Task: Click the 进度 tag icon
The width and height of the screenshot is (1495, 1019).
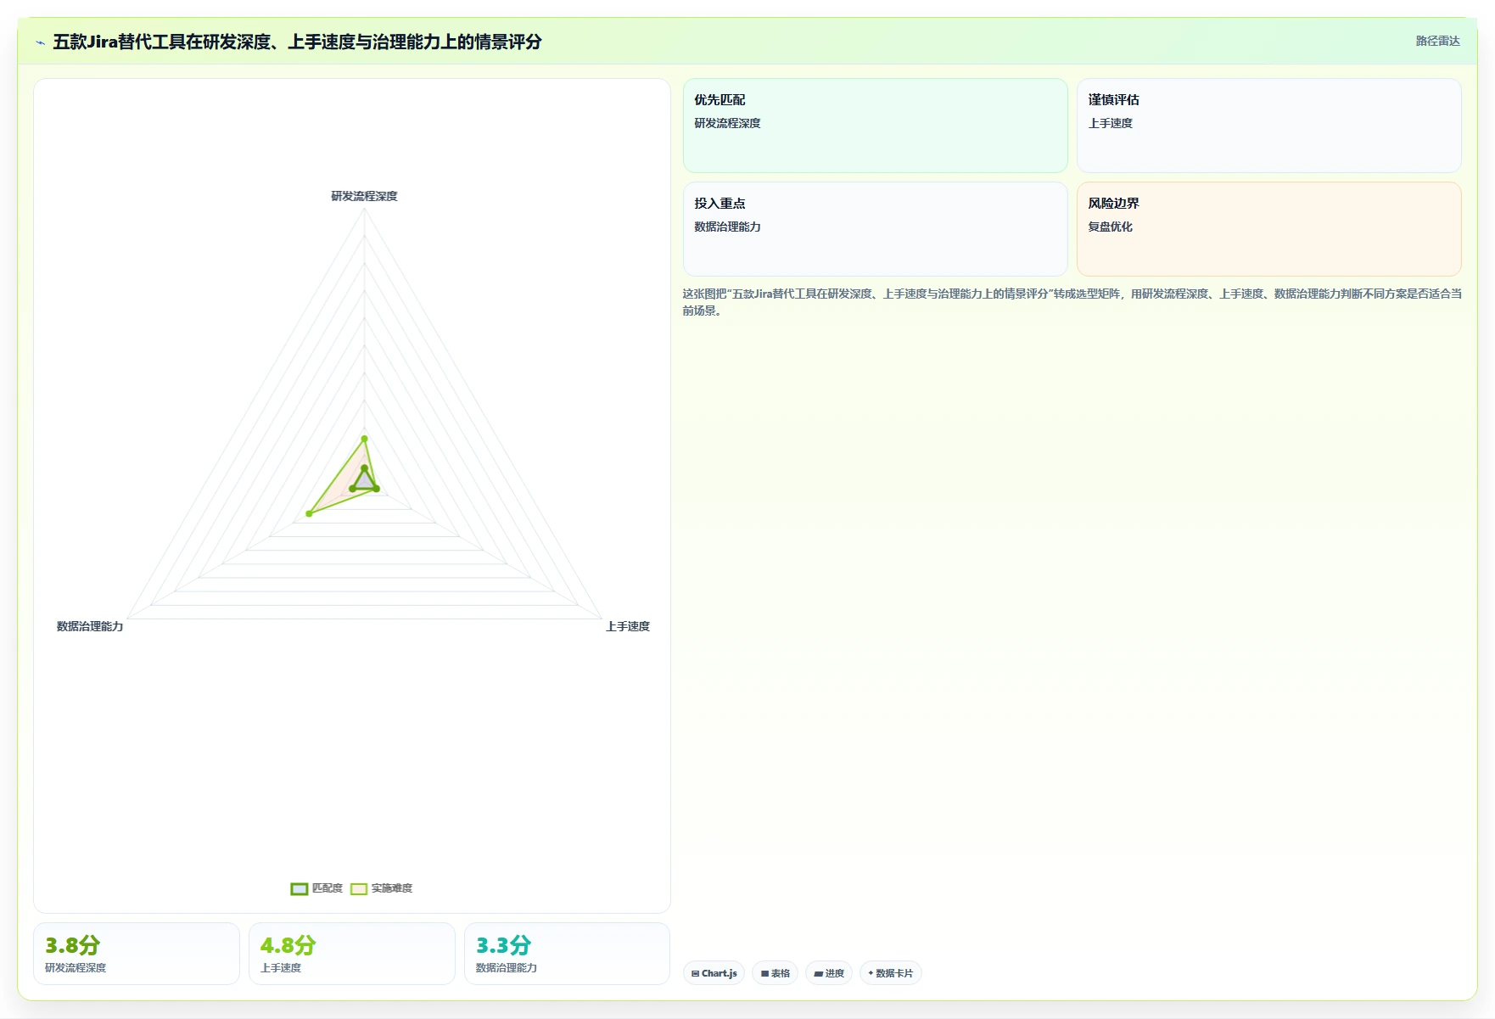Action: [819, 974]
